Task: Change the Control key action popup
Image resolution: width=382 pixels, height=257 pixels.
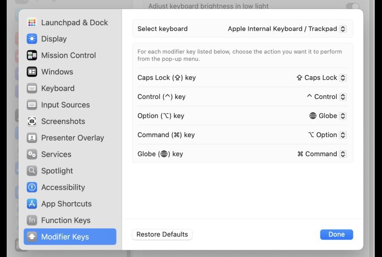Action: pyautogui.click(x=326, y=96)
